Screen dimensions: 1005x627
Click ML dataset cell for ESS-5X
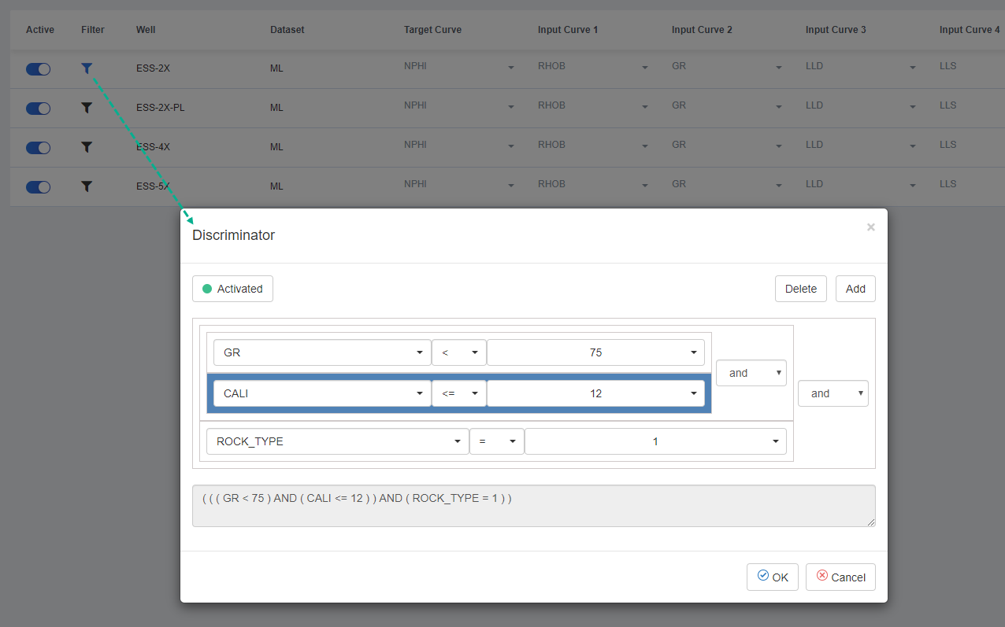[276, 186]
